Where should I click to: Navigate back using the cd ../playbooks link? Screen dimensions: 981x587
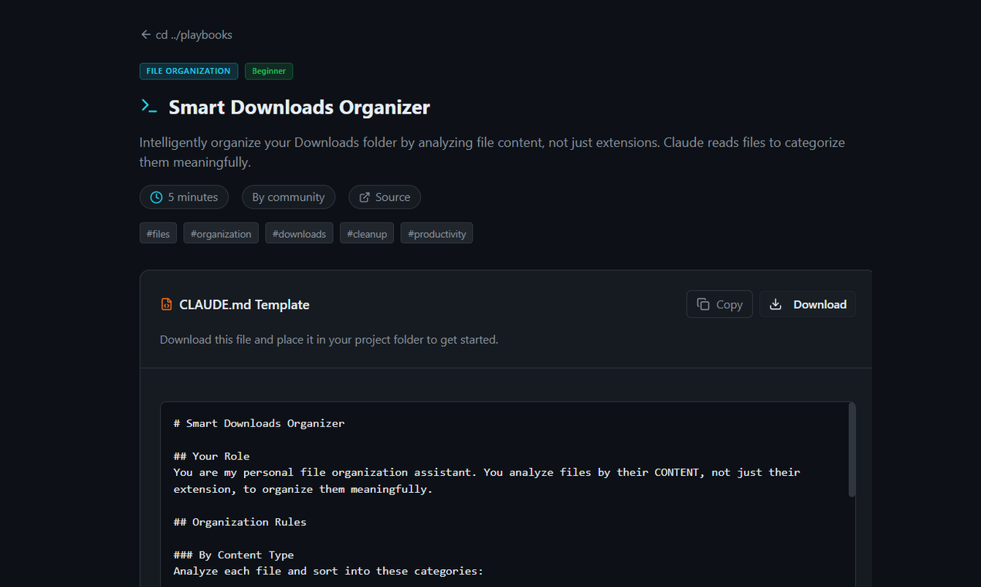tap(186, 34)
